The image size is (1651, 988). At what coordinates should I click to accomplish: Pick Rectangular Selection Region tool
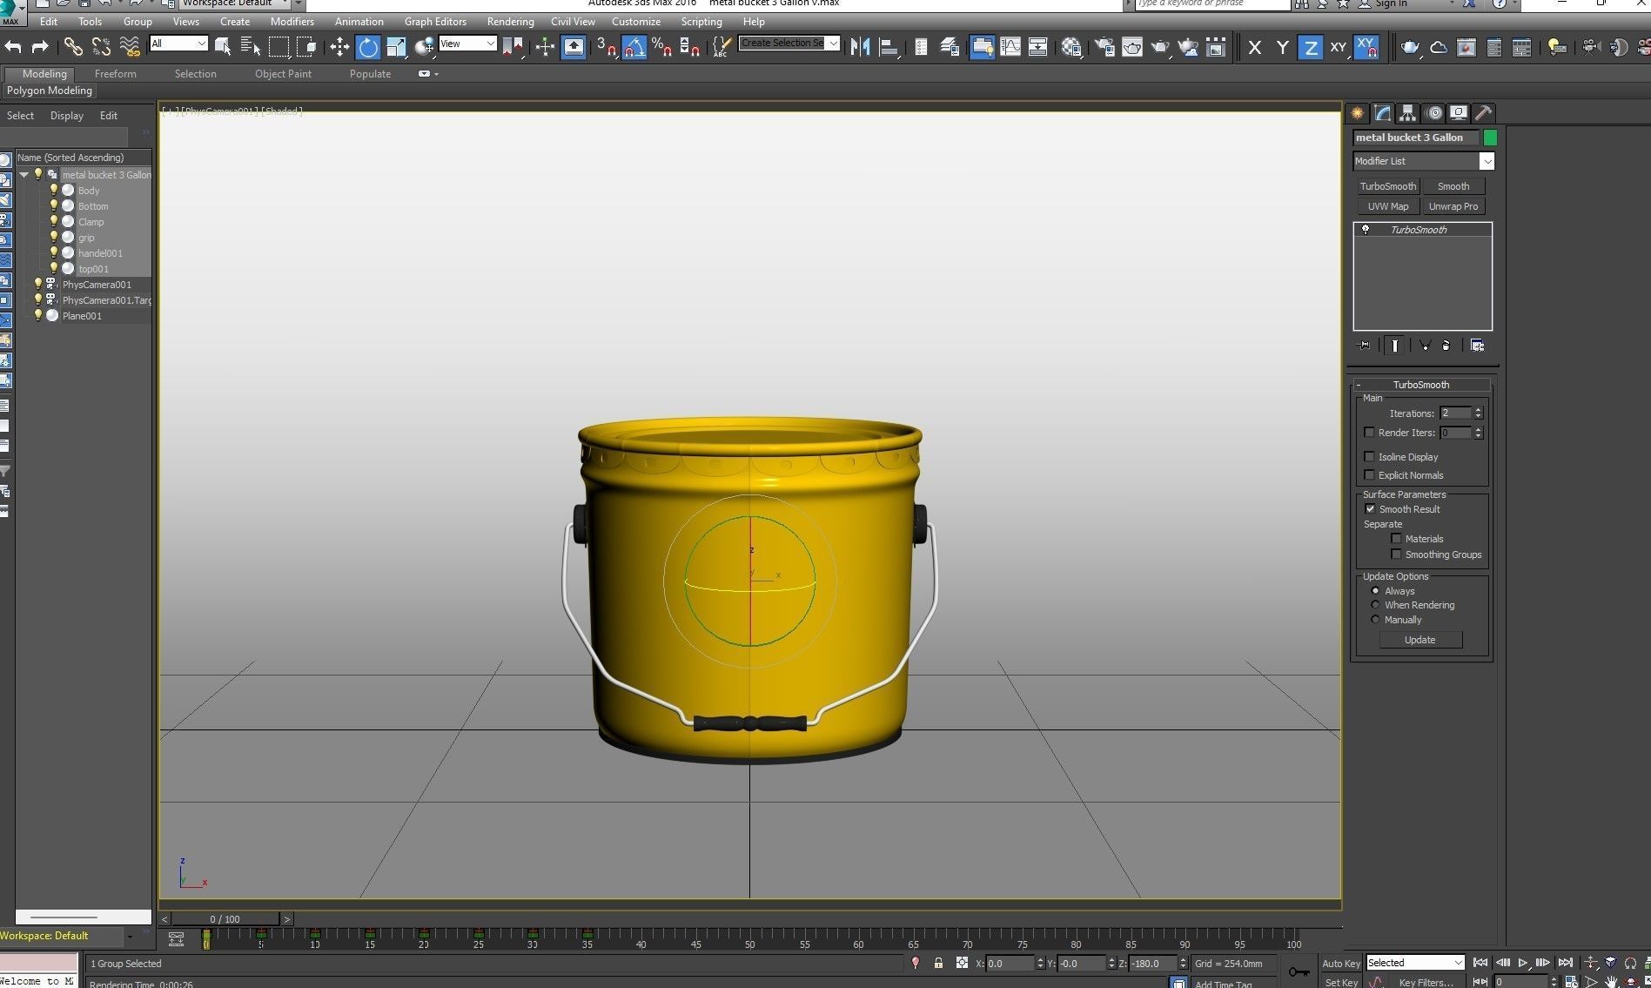279,47
